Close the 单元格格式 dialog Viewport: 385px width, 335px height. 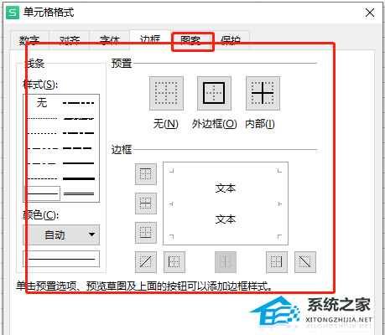pyautogui.click(x=370, y=13)
